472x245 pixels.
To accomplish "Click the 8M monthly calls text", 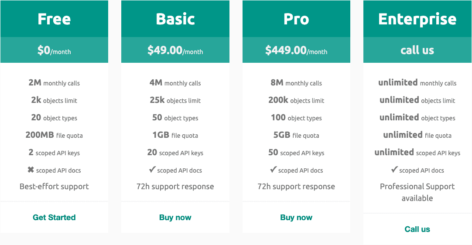I will pos(296,83).
